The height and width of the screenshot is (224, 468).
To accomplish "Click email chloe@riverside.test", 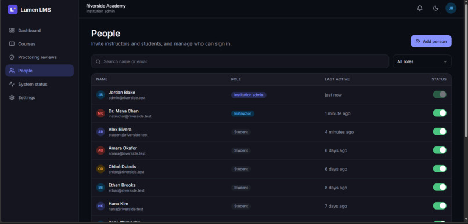I will (x=126, y=172).
